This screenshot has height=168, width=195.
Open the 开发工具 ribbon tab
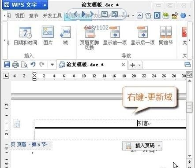[x=52, y=15]
